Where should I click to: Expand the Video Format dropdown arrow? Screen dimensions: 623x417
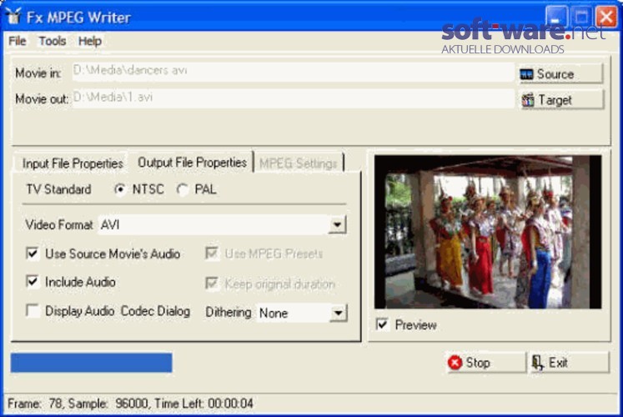pos(337,225)
